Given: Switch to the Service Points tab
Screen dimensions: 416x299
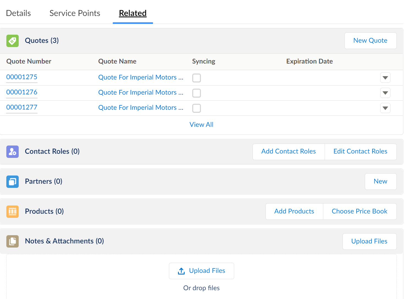Looking at the screenshot, I should (x=75, y=13).
